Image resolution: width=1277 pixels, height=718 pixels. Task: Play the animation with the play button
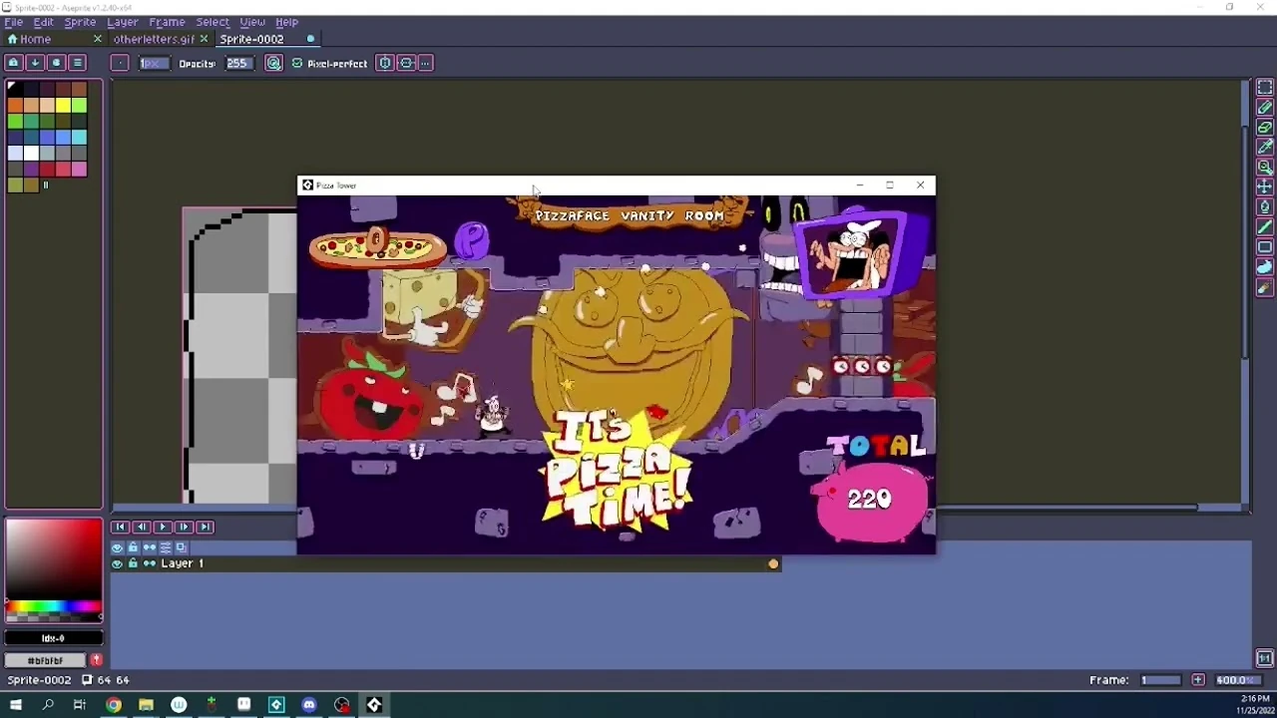point(162,527)
